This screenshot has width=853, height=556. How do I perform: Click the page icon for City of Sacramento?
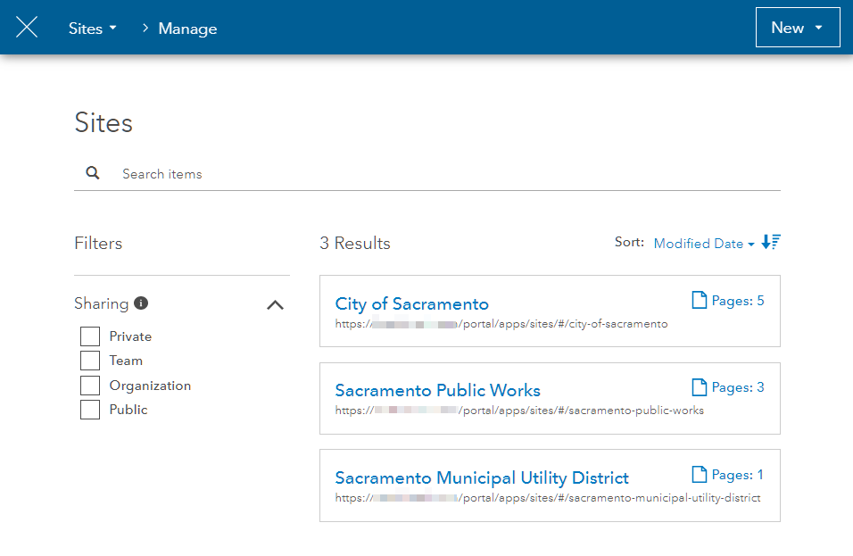(x=699, y=300)
